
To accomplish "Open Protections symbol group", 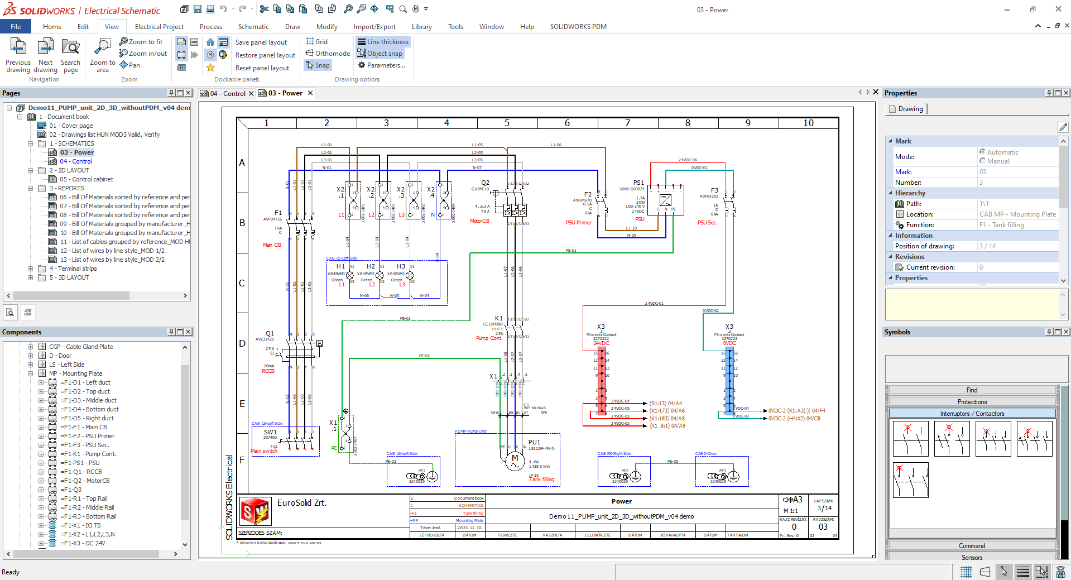I will pyautogui.click(x=972, y=402).
